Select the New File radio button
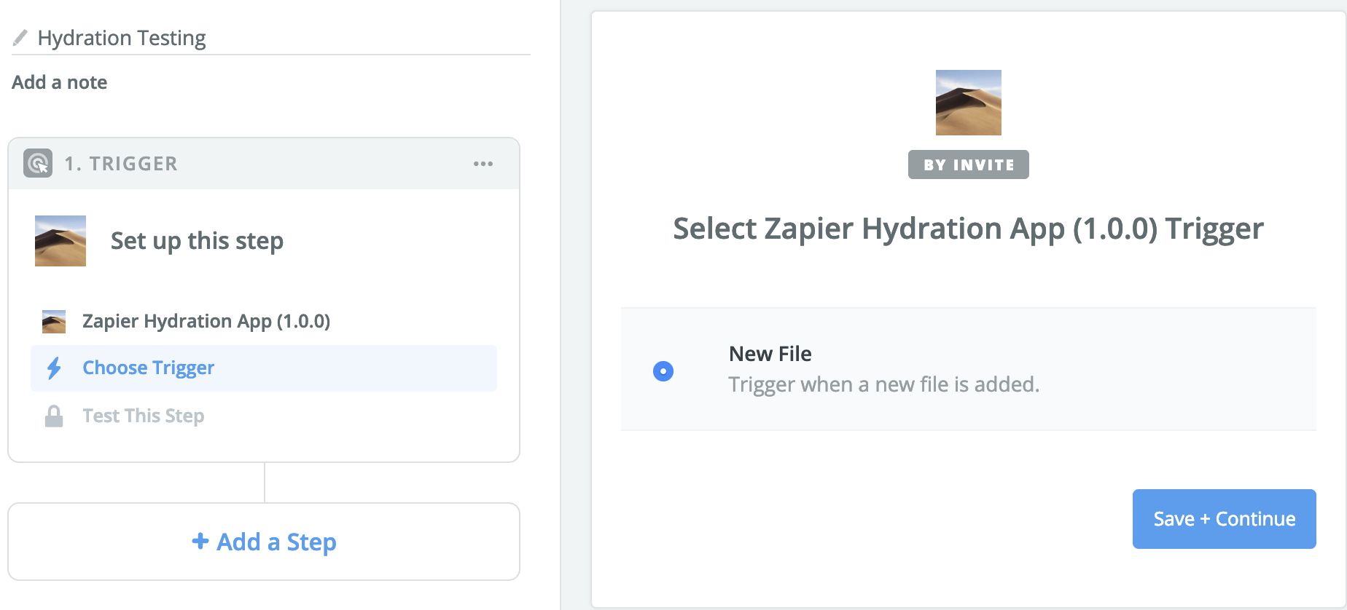 coord(663,371)
